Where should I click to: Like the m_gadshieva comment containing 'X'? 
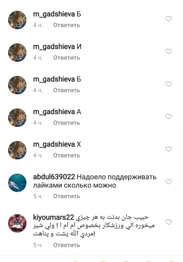(169, 149)
